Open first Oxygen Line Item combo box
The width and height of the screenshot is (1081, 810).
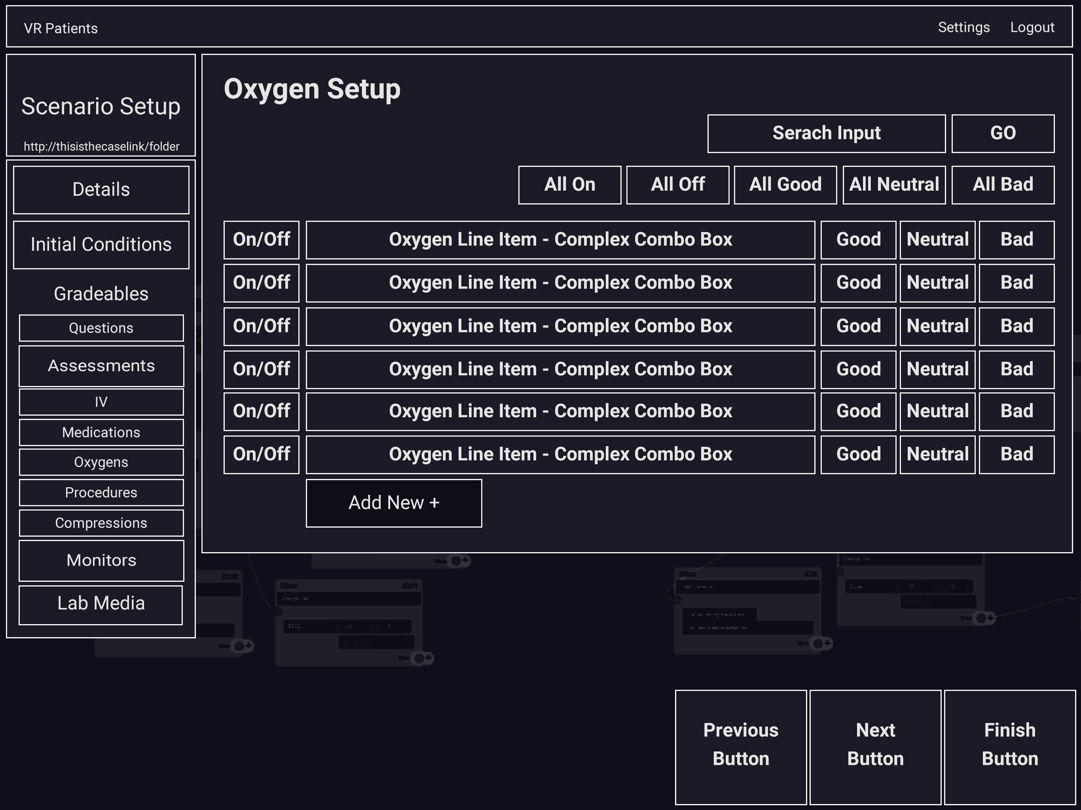pyautogui.click(x=560, y=240)
